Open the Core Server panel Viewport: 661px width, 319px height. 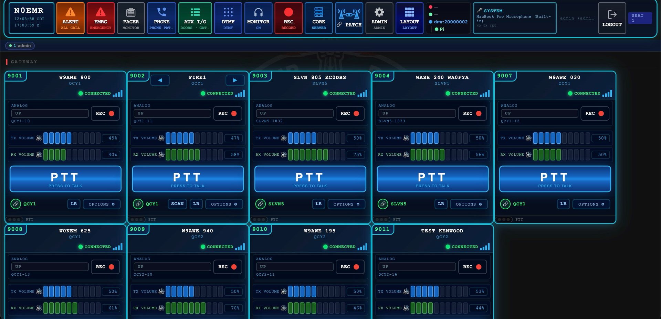[319, 18]
